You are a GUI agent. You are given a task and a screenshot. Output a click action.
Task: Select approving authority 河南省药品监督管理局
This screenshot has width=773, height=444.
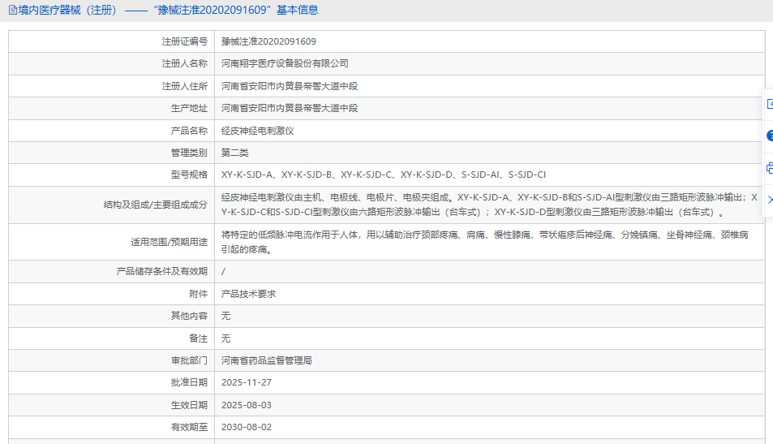coord(267,360)
